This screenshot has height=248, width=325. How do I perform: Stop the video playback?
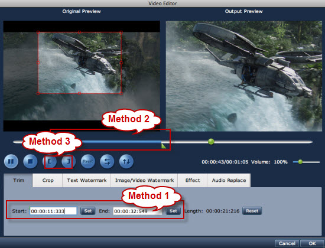tap(31, 161)
